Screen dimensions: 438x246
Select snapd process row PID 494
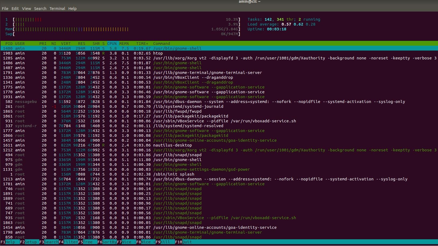219,155
